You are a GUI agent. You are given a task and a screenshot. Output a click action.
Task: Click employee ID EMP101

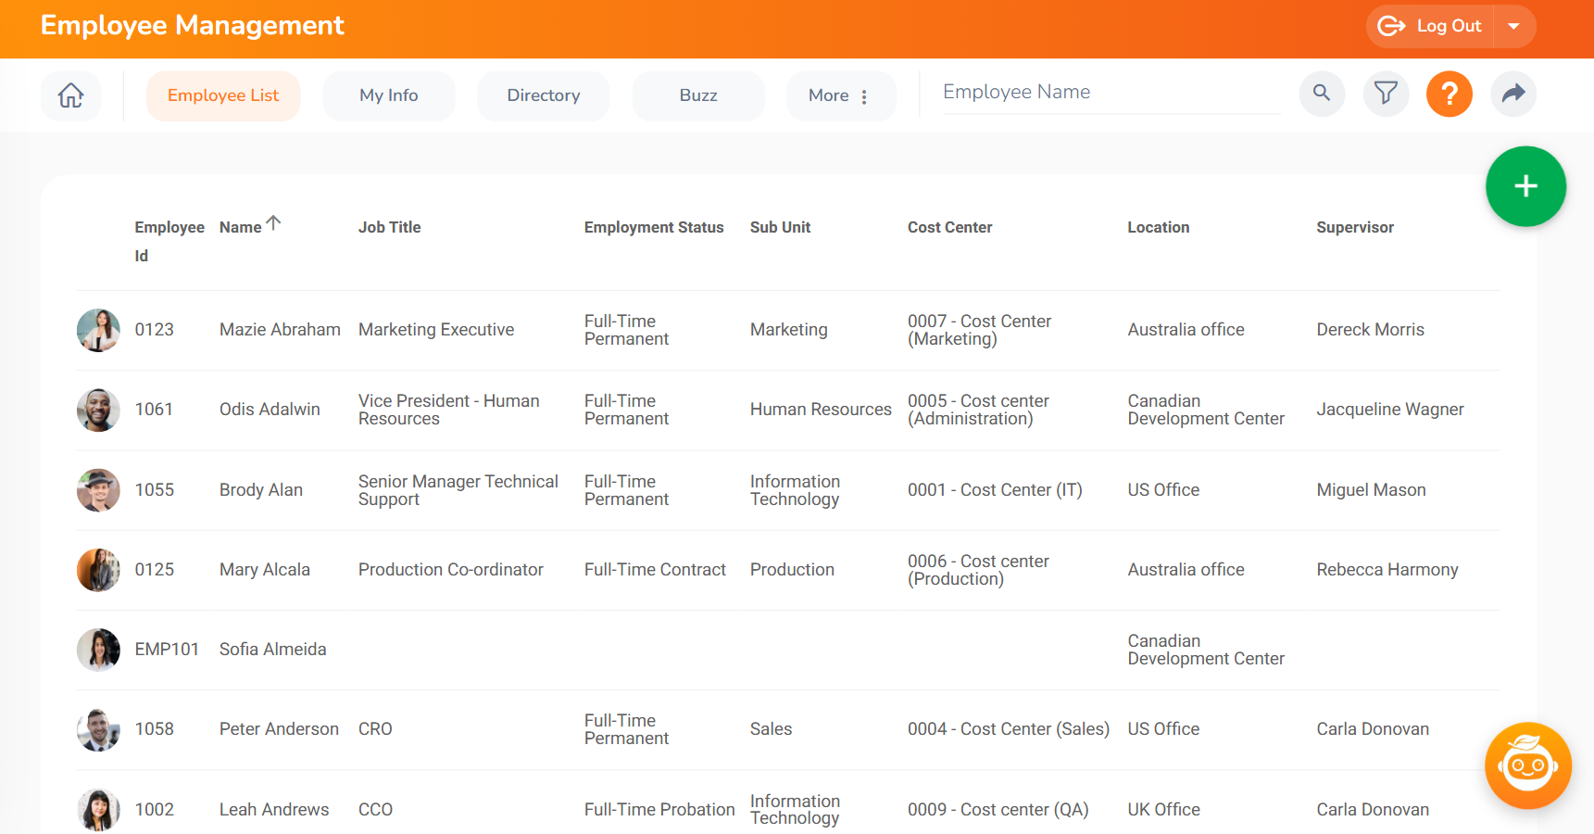pos(167,650)
